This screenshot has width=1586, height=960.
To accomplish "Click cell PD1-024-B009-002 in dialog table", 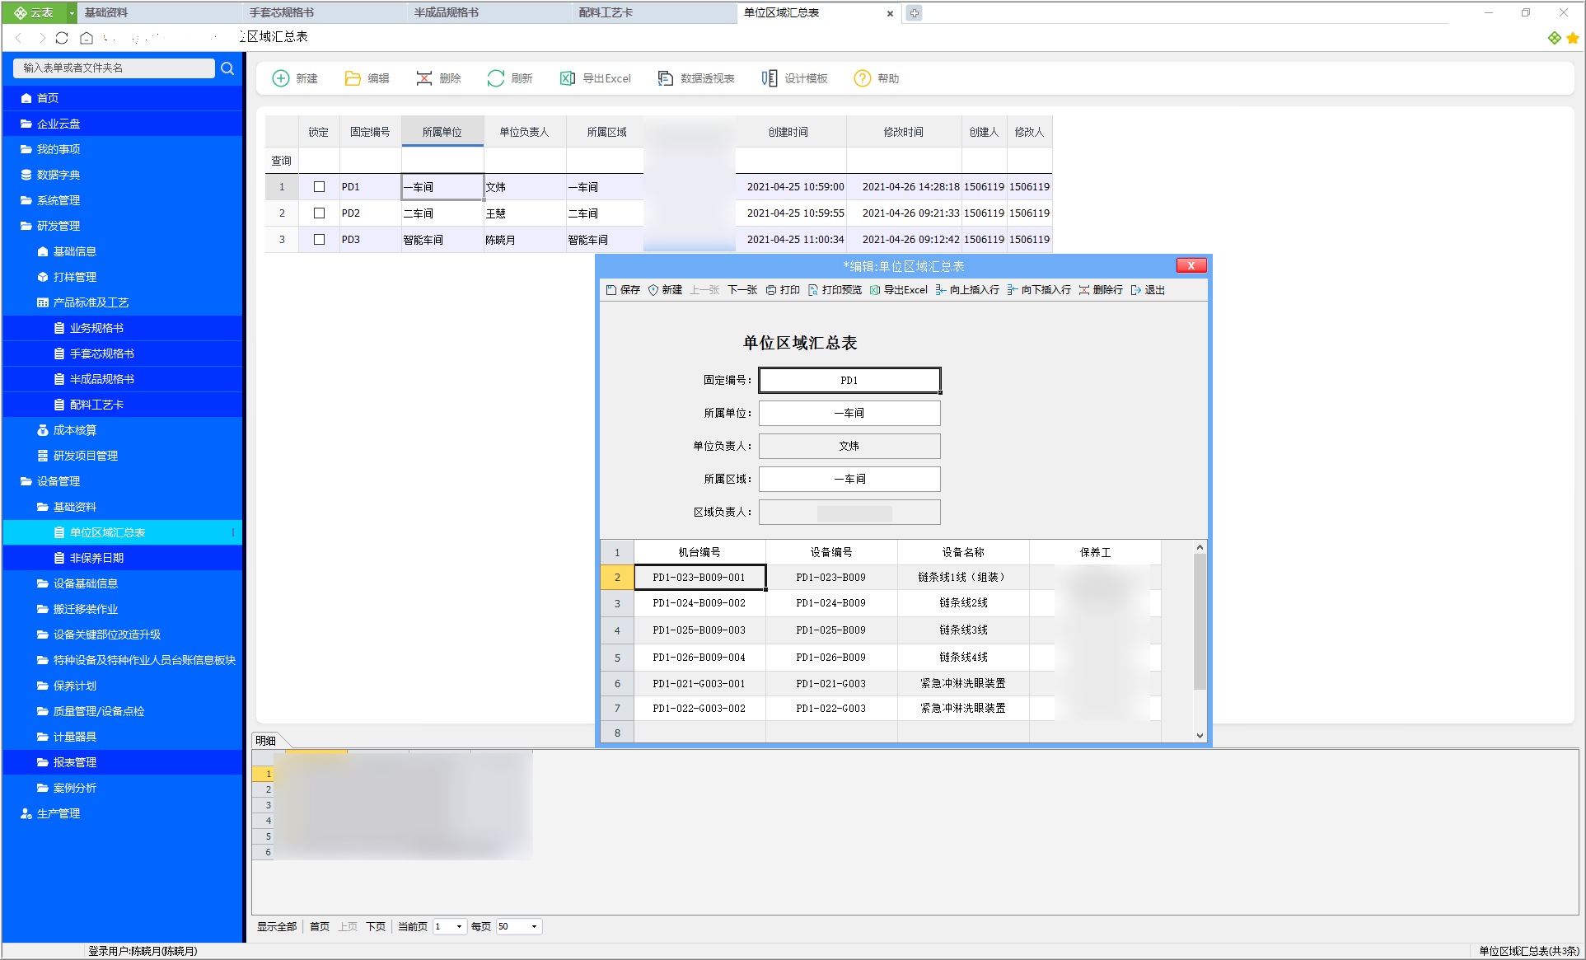I will pyautogui.click(x=699, y=603).
